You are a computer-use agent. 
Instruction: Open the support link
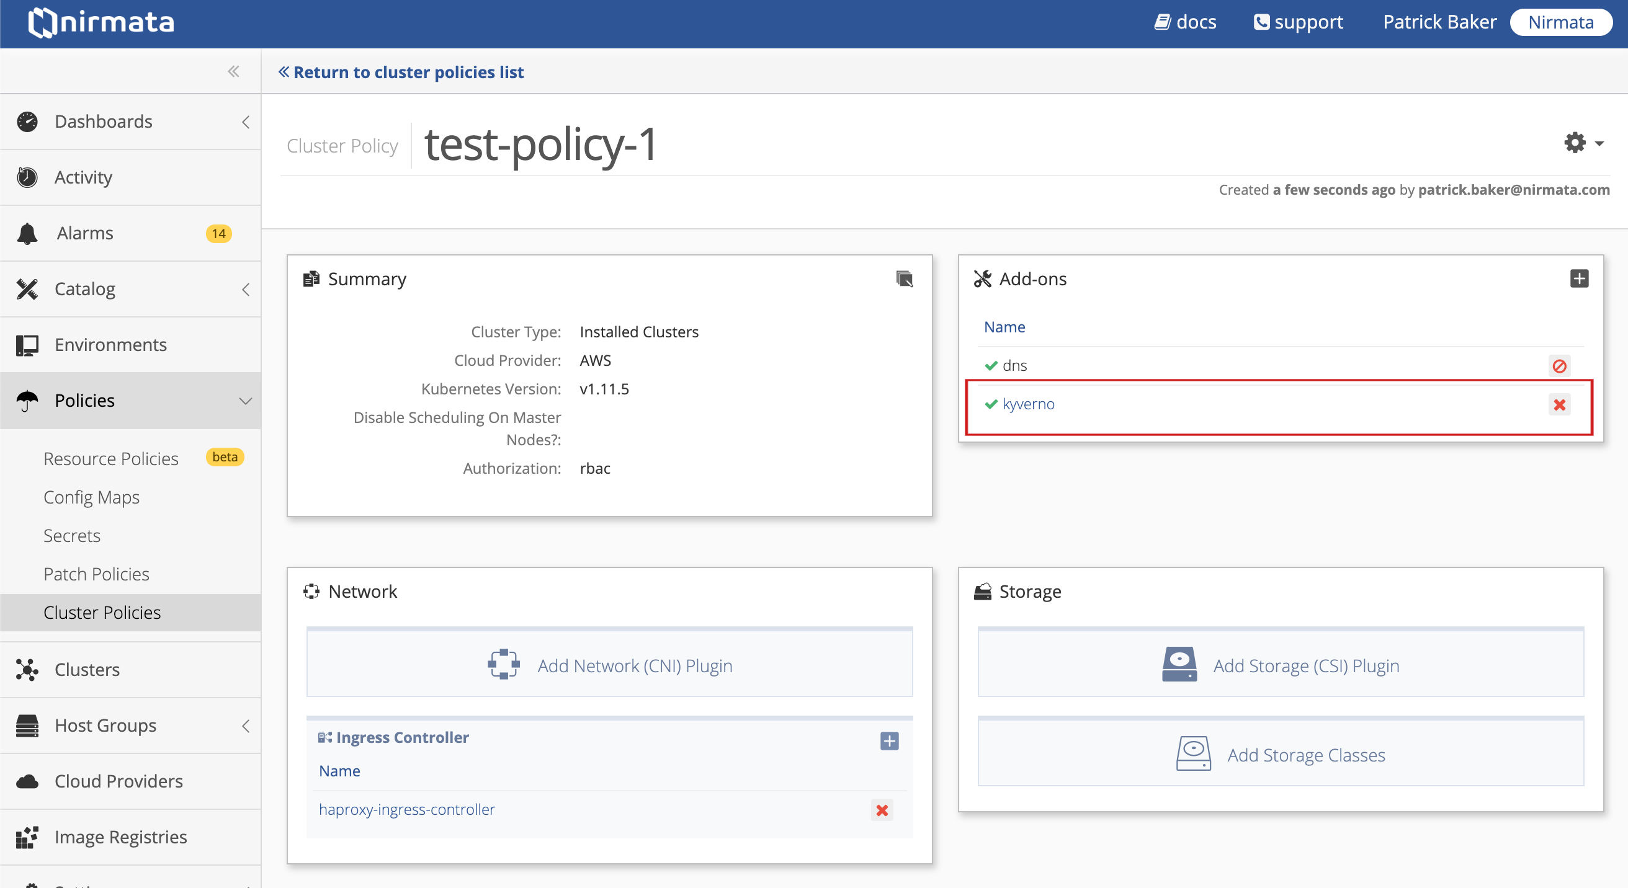(x=1299, y=22)
